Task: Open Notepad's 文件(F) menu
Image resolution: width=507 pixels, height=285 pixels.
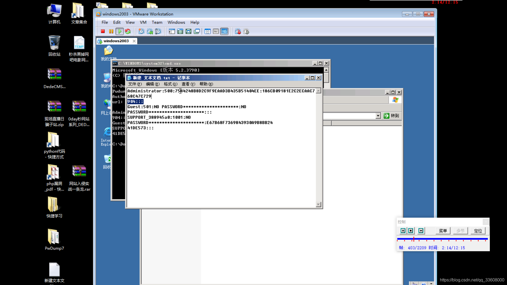Action: pos(135,84)
